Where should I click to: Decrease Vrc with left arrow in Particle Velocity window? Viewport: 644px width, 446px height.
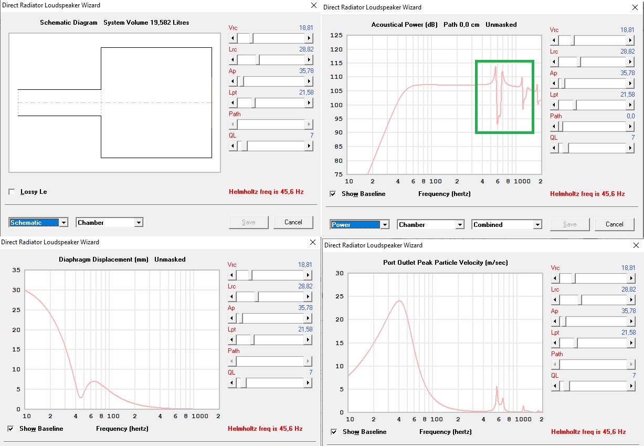555,278
